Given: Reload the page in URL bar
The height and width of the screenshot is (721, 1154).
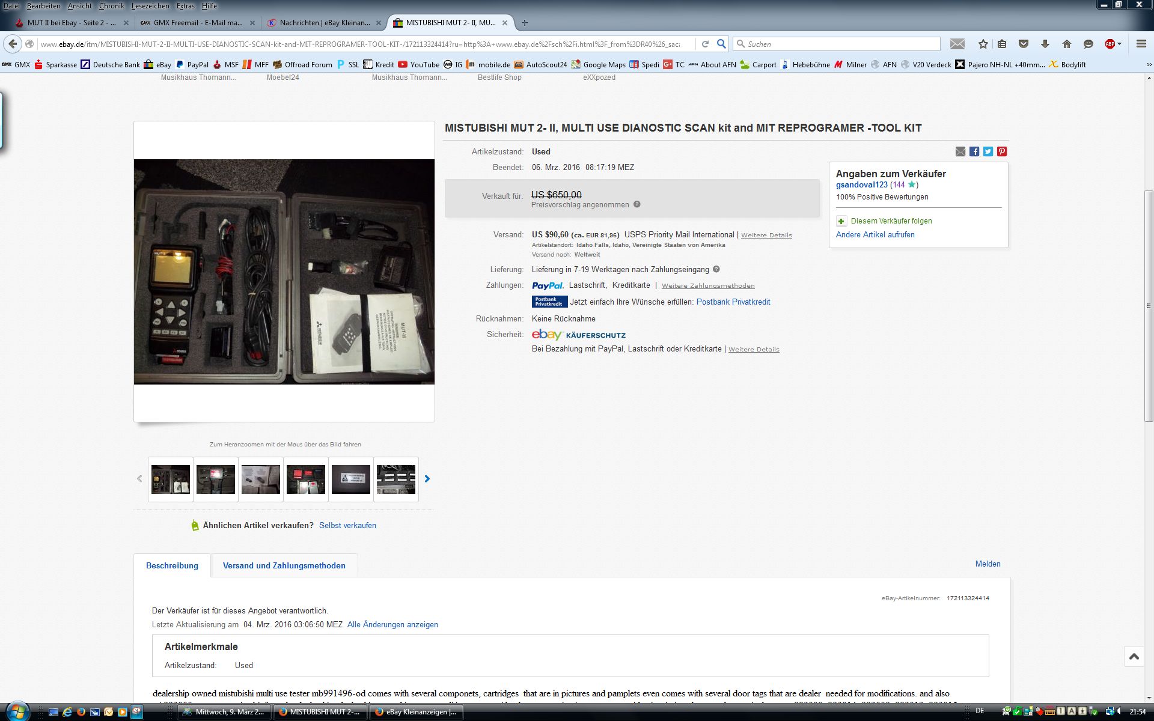Looking at the screenshot, I should [705, 44].
